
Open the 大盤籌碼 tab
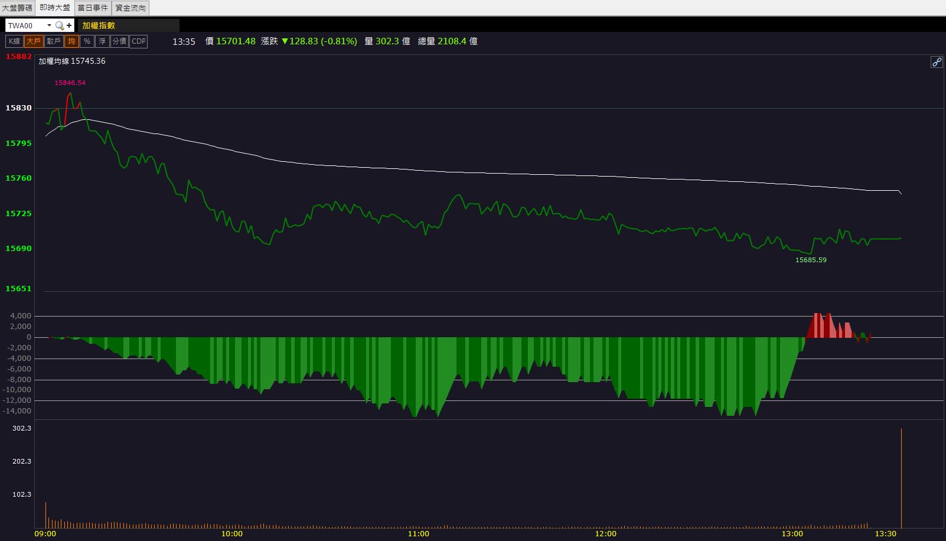[x=18, y=8]
